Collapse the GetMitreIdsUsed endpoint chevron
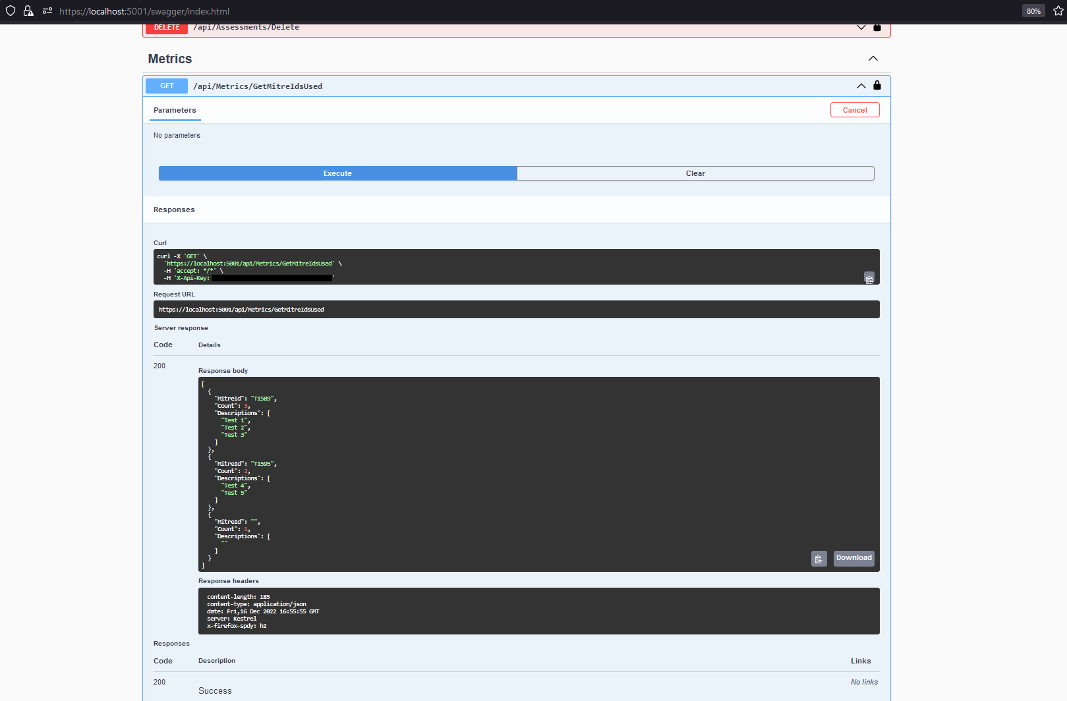Image resolution: width=1067 pixels, height=701 pixels. click(861, 86)
